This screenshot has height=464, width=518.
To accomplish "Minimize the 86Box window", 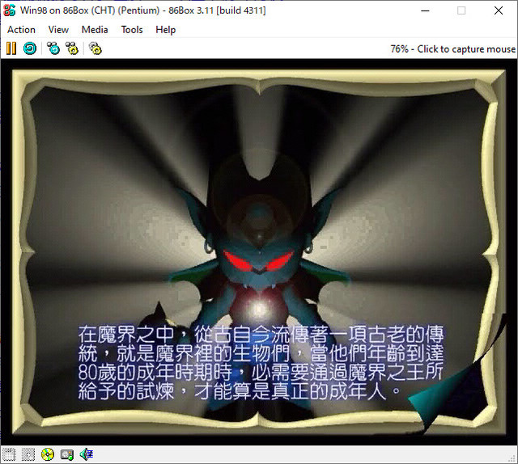I will tap(425, 11).
